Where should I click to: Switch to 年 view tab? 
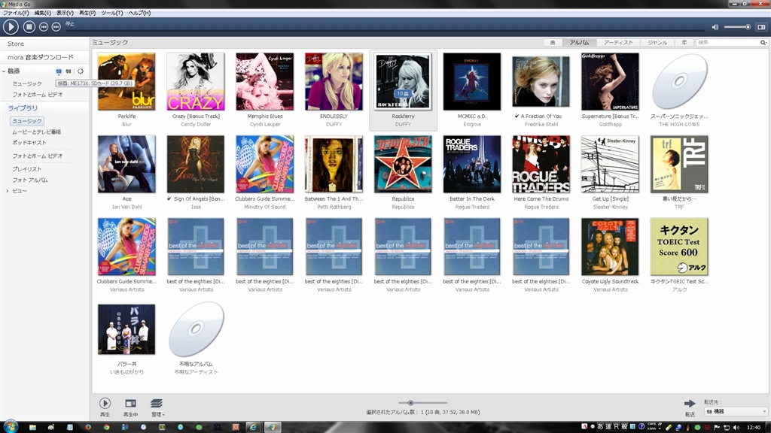pyautogui.click(x=684, y=43)
